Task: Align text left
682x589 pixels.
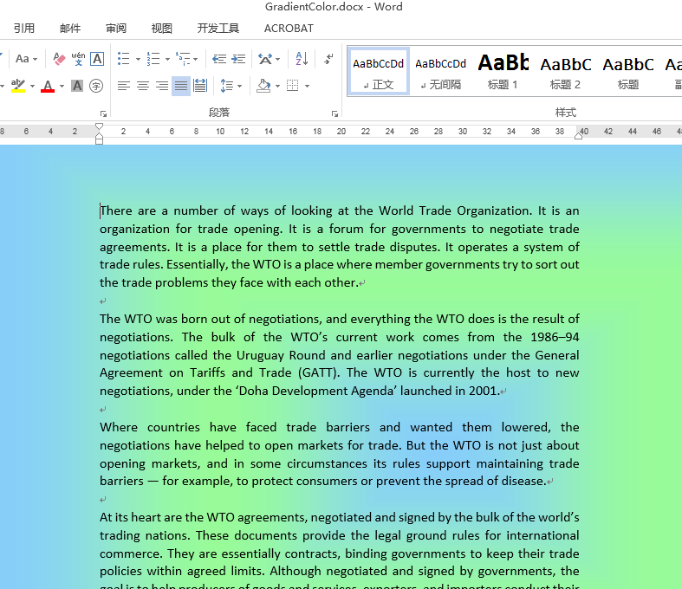Action: [x=124, y=86]
